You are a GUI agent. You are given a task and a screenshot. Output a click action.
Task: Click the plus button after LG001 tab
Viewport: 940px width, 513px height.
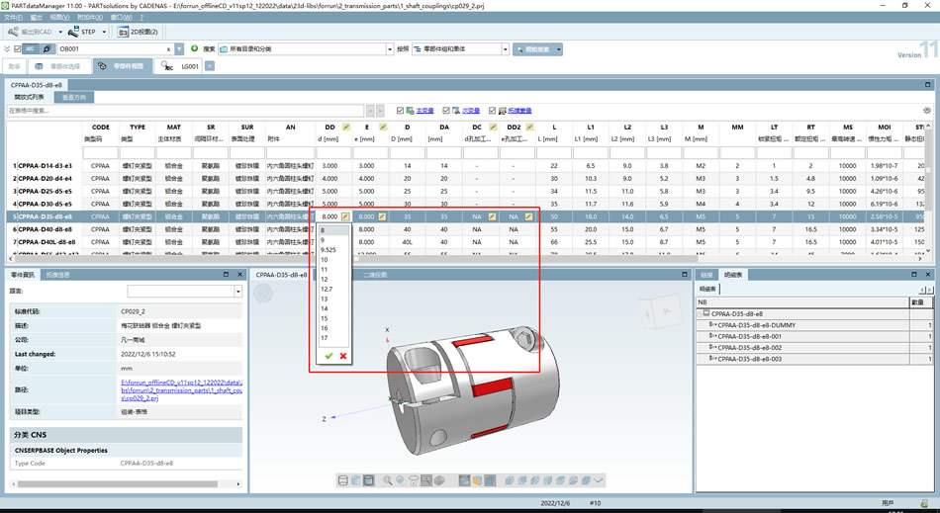pyautogui.click(x=210, y=66)
